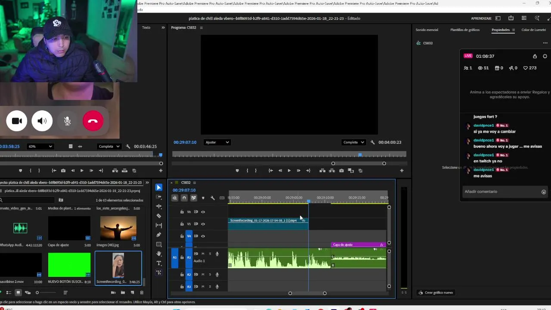Screen dimensions: 551x310
Task: Delete selected project item with trash icon
Action: coord(142,293)
